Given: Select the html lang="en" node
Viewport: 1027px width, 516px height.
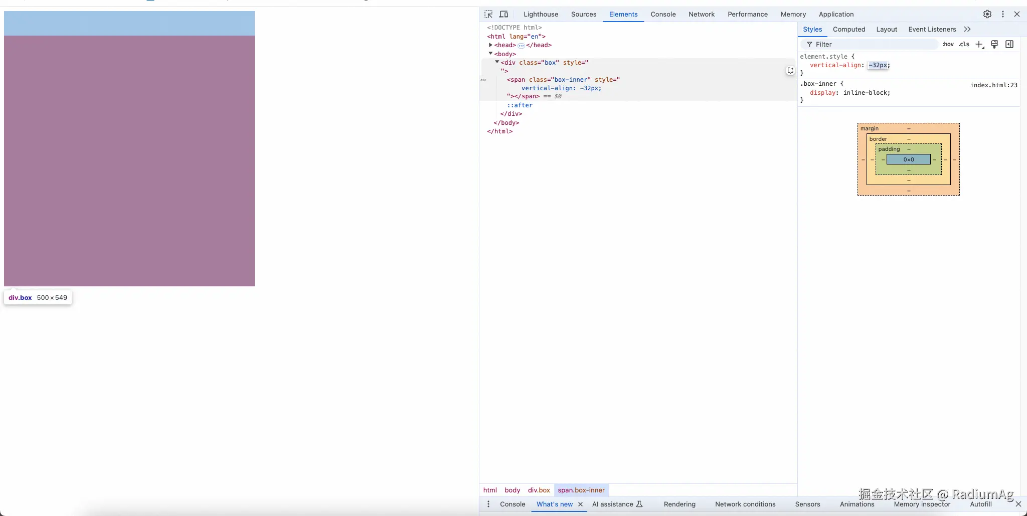Looking at the screenshot, I should pos(516,37).
